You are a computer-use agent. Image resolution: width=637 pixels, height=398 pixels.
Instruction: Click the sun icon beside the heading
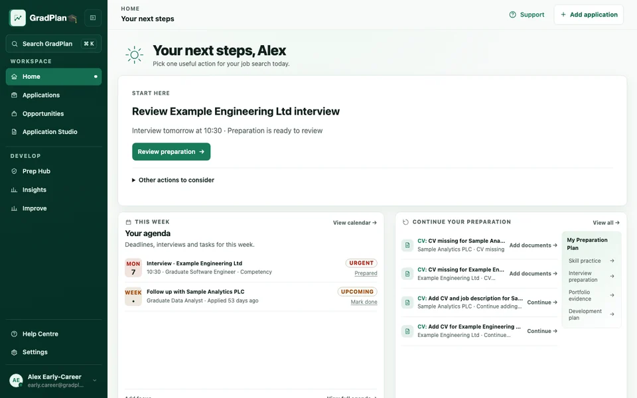[135, 54]
